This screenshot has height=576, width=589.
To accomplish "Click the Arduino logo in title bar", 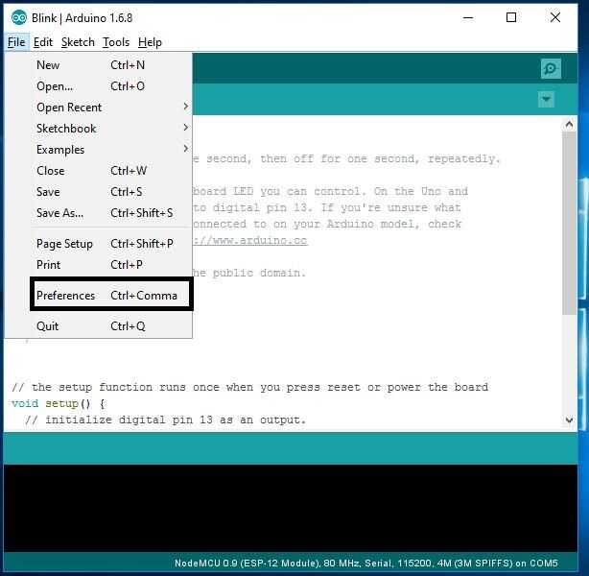I will point(19,17).
